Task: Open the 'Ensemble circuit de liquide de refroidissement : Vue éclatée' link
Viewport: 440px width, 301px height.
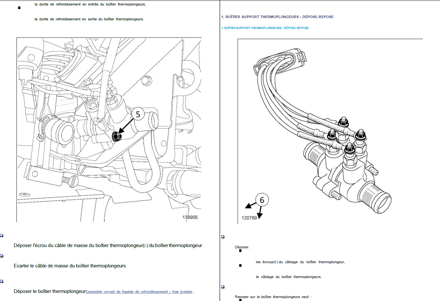Action: point(139,292)
